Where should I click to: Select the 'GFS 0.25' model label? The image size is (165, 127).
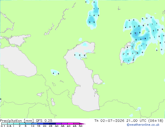pyautogui.click(x=44, y=121)
